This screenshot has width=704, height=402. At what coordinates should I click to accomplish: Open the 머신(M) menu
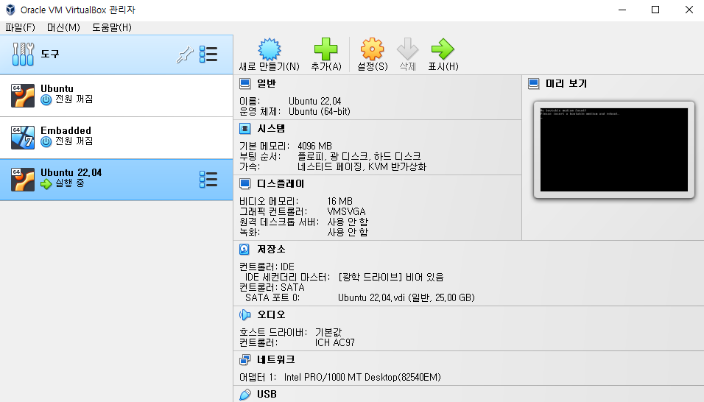(x=63, y=27)
